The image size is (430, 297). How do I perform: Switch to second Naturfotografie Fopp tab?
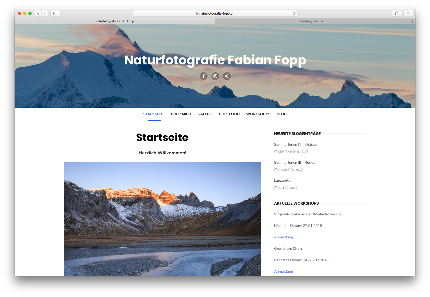pyautogui.click(x=312, y=21)
